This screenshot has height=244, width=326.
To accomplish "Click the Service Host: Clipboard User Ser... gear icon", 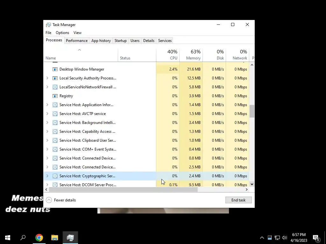I will tap(55, 140).
